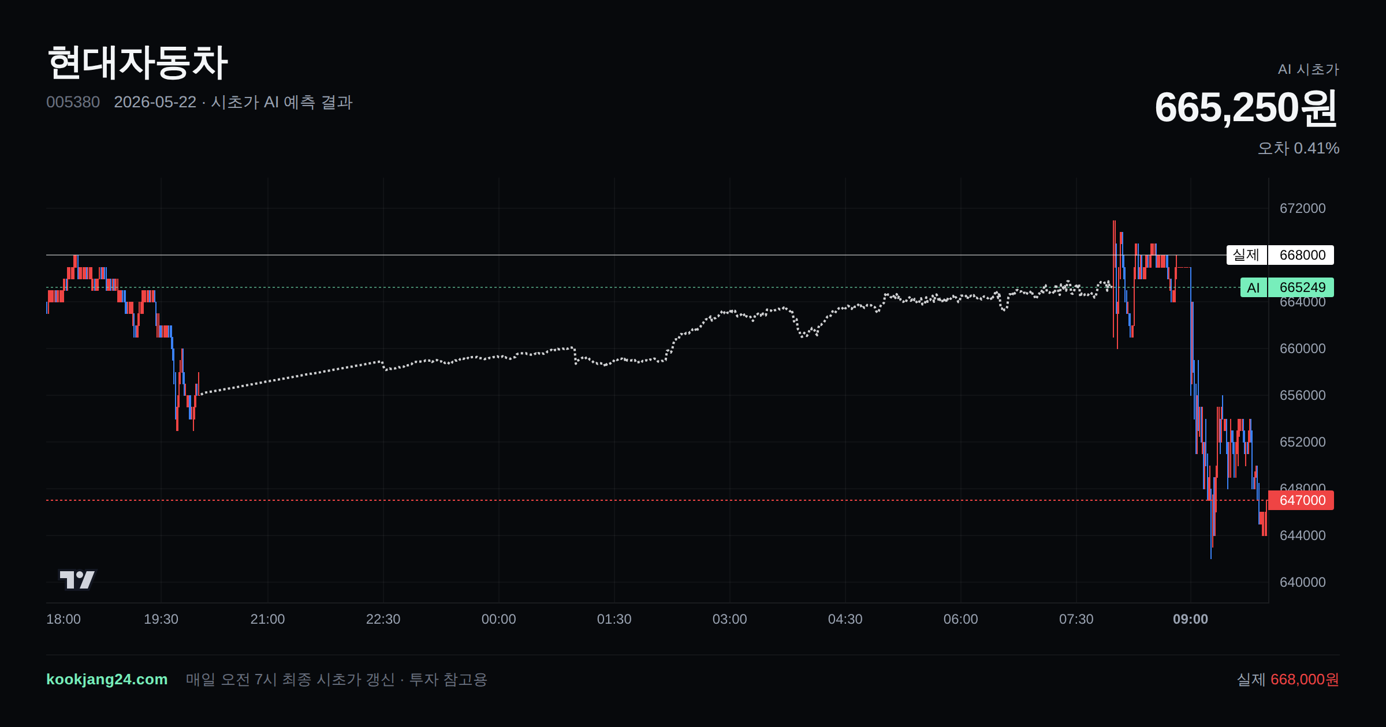Click the TradingView logo icon

[x=77, y=579]
